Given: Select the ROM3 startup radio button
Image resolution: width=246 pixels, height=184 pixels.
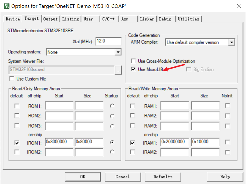Looking at the screenshot, I should click(112, 126).
